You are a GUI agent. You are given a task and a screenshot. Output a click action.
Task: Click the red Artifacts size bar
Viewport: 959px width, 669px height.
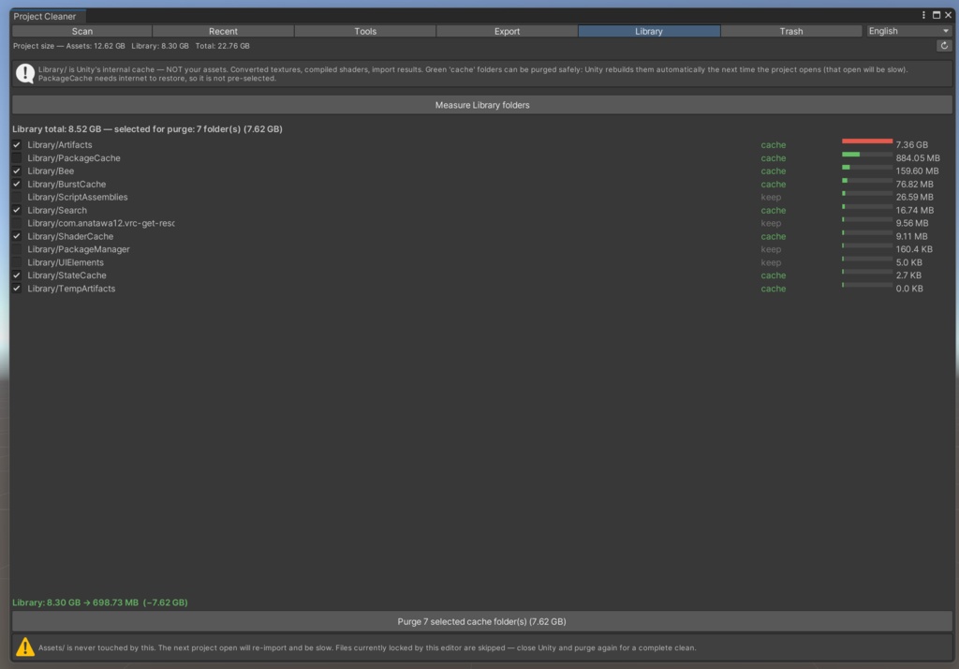coord(866,141)
